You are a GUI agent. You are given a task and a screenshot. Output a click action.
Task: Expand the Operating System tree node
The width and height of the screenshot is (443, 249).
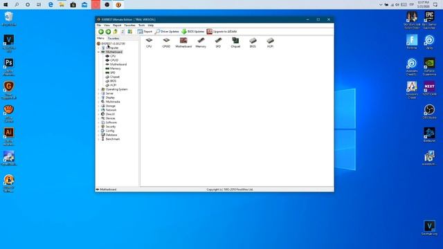[x=98, y=89]
